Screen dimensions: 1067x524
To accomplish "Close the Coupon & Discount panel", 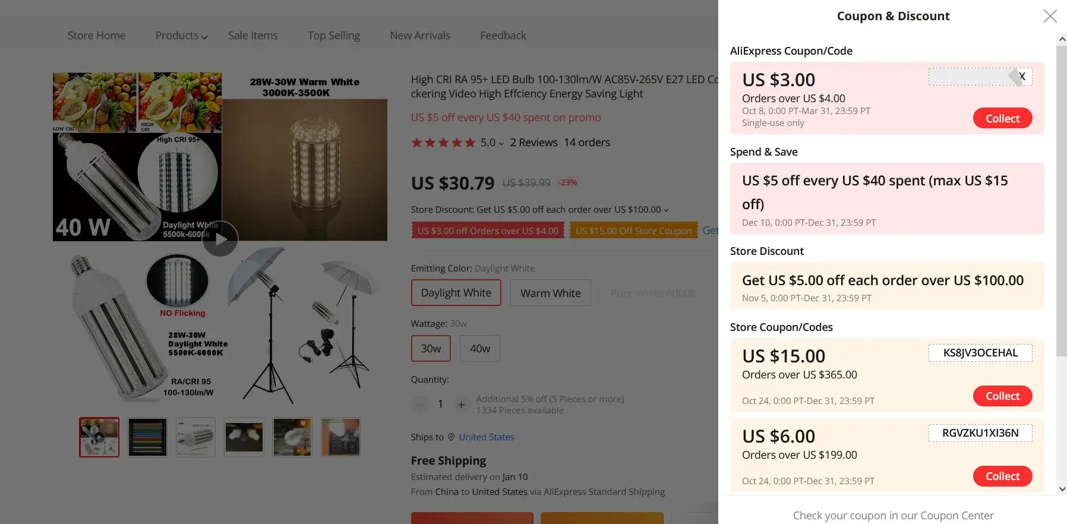I will (x=1050, y=16).
